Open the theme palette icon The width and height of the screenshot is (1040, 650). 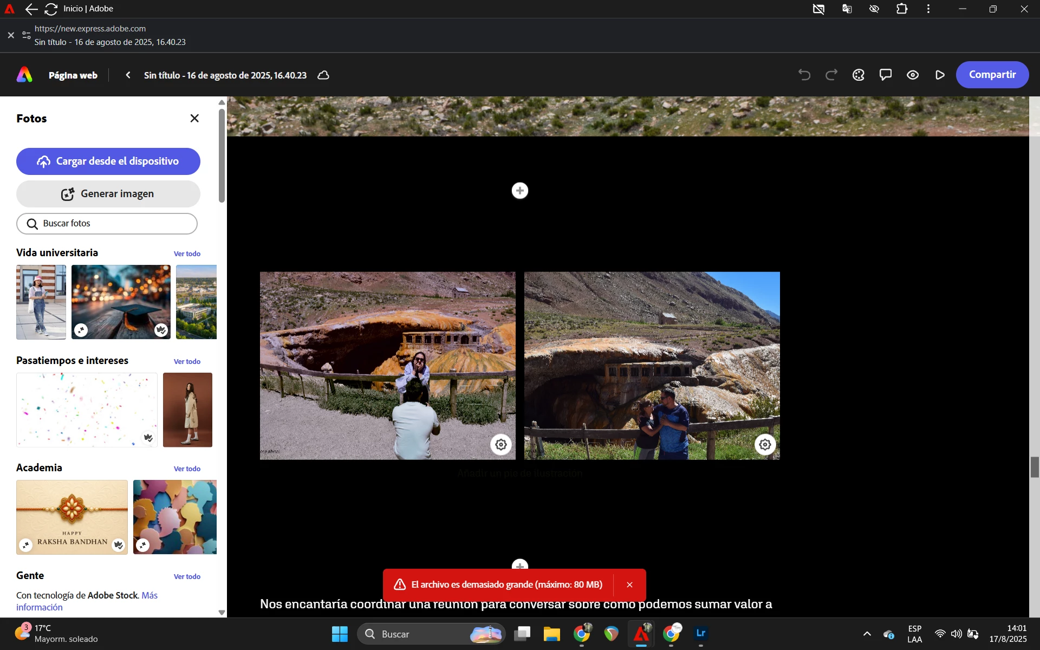[x=859, y=75]
